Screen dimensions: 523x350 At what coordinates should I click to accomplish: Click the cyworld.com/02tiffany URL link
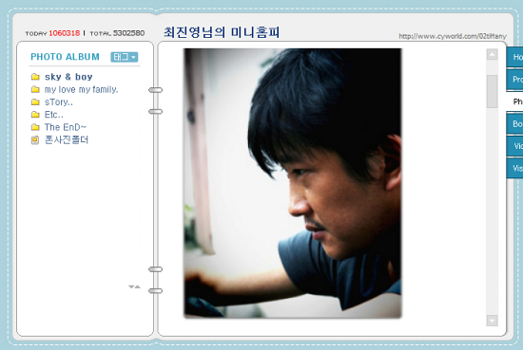click(x=453, y=36)
